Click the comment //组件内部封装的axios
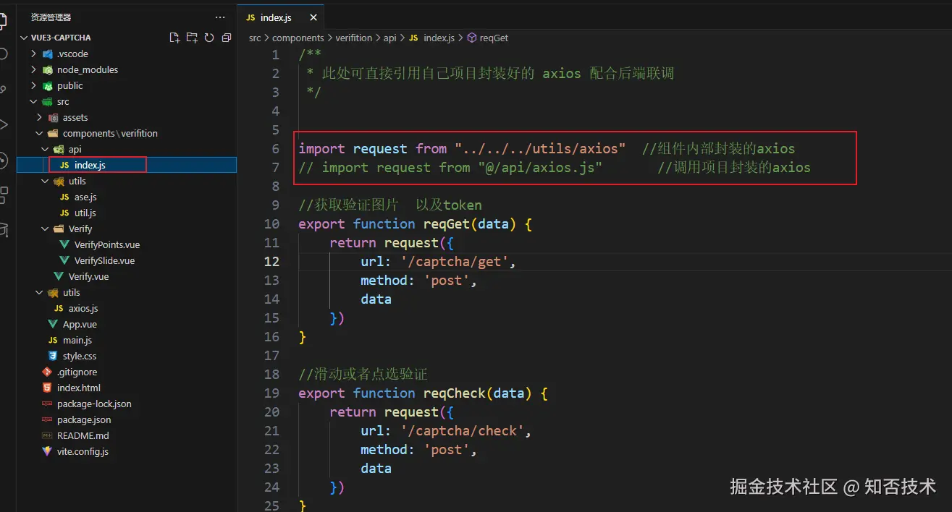 pos(718,148)
